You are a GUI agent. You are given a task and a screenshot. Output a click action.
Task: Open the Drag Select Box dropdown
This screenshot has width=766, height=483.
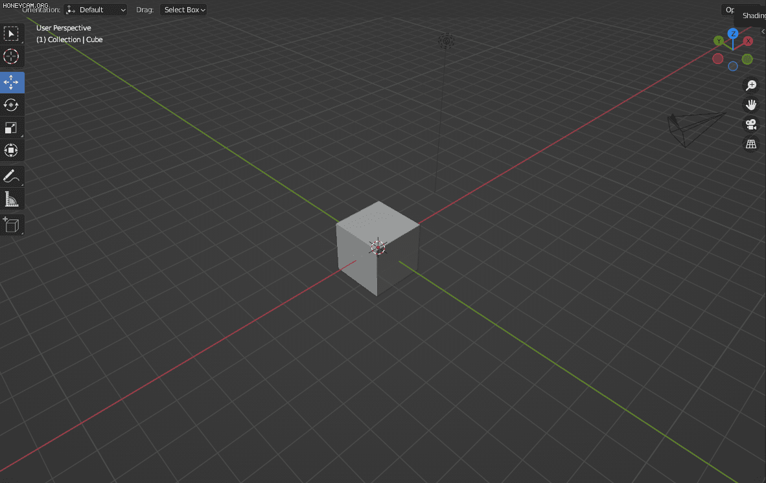[183, 10]
